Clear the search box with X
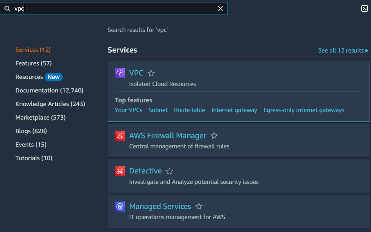This screenshot has width=371, height=232. 220,9
